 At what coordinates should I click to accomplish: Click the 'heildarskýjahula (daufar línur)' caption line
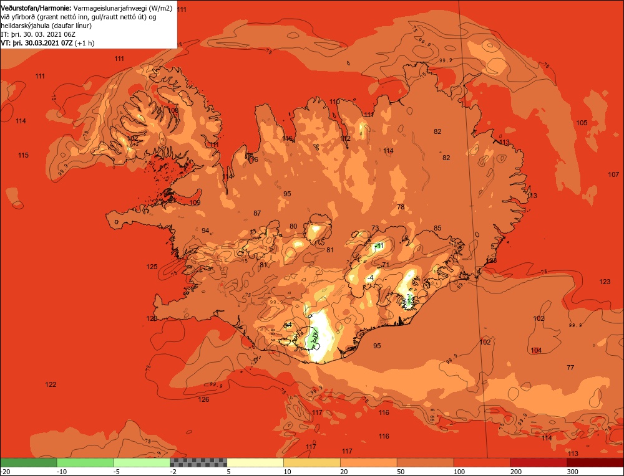pos(47,26)
